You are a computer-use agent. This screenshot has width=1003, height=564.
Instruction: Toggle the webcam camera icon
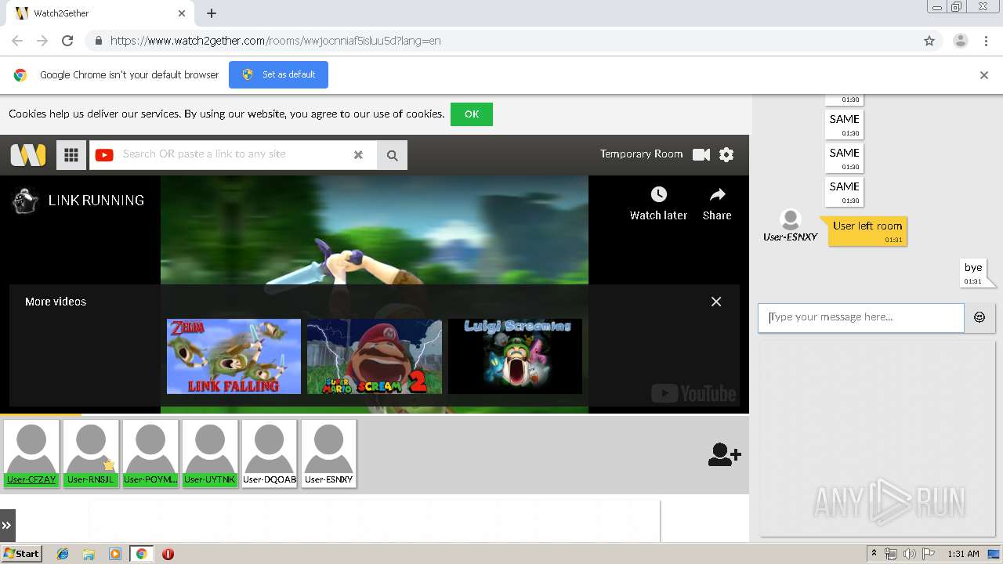click(x=701, y=154)
